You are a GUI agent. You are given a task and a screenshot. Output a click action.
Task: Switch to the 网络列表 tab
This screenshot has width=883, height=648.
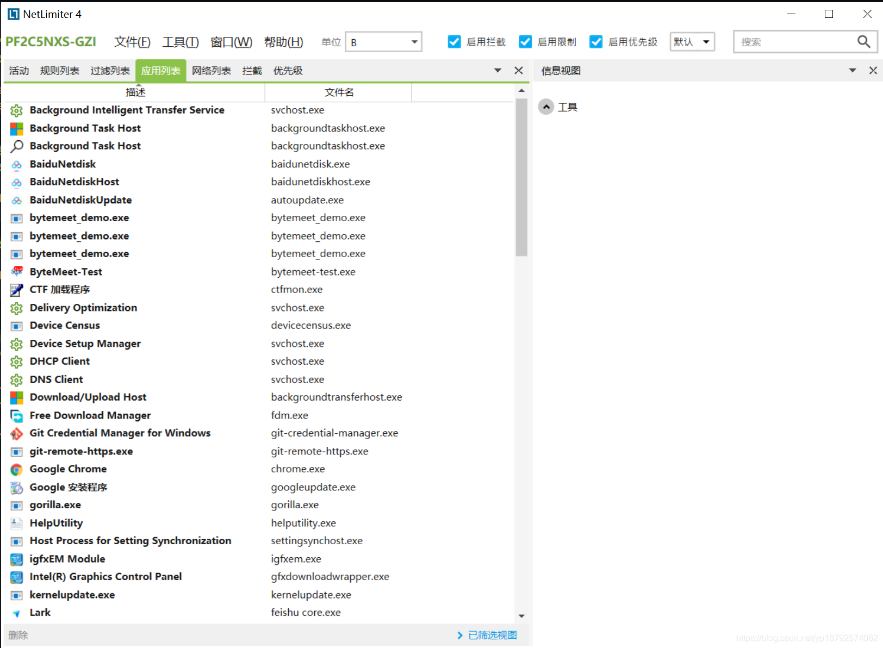coord(212,71)
